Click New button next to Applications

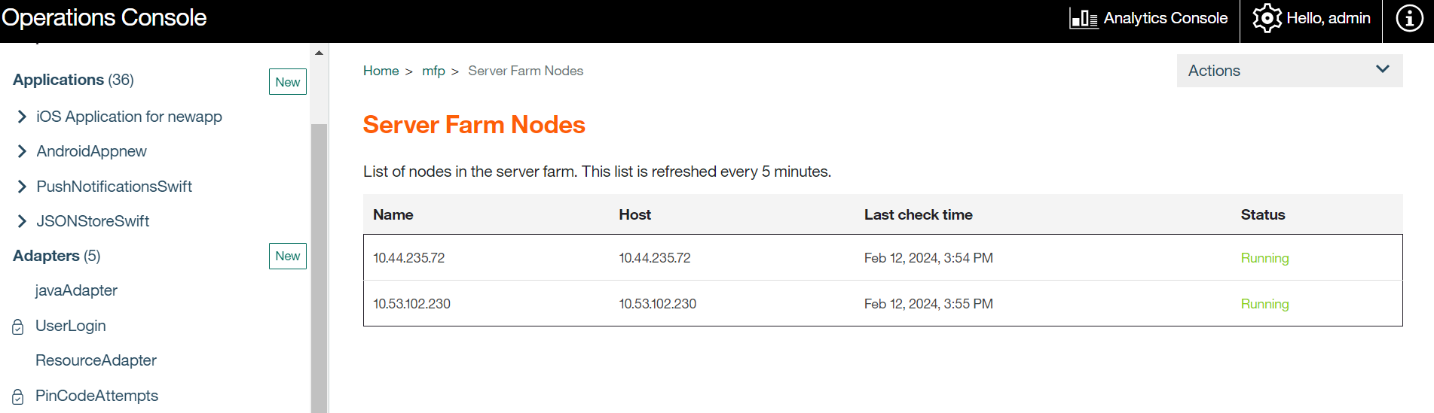(x=287, y=82)
